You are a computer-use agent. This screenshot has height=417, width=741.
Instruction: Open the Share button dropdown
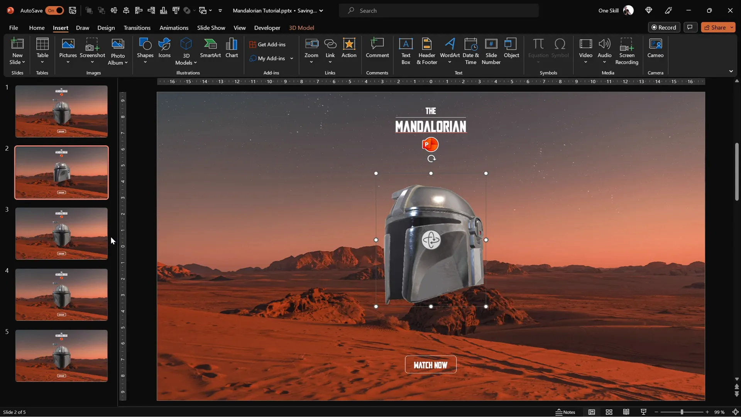pyautogui.click(x=731, y=27)
